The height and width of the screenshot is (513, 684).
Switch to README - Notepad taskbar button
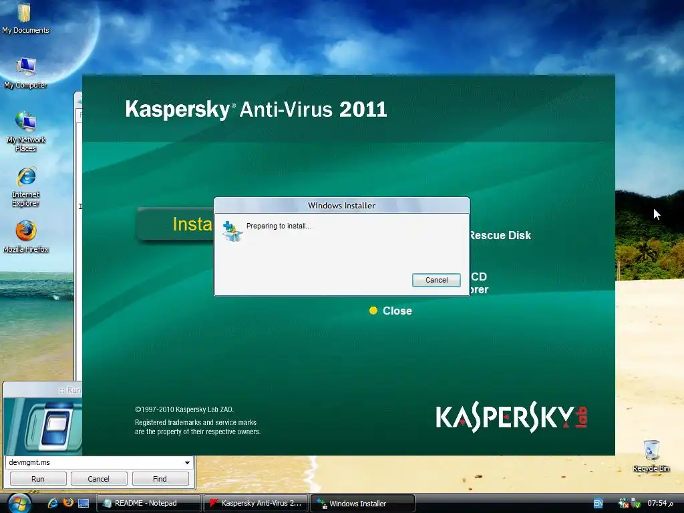pyautogui.click(x=148, y=504)
